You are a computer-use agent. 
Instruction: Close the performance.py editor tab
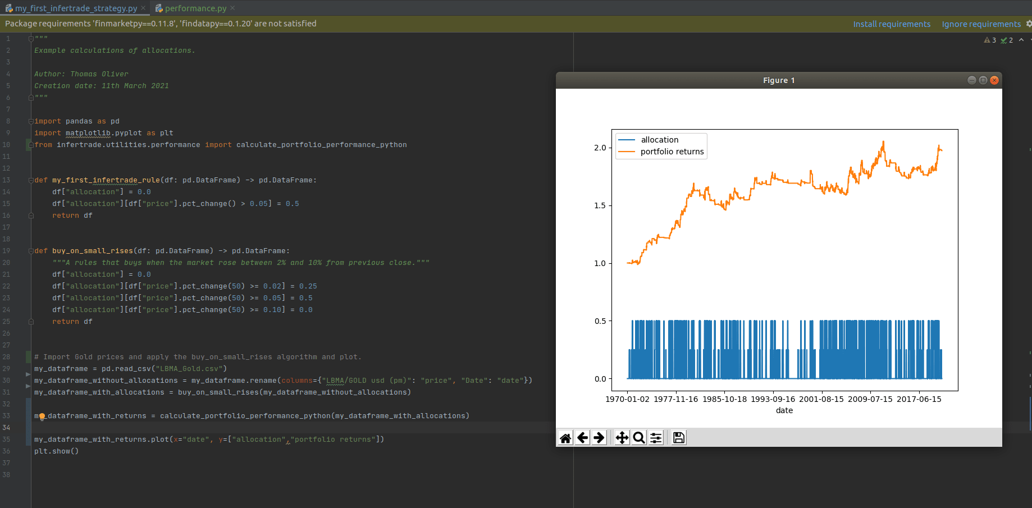[x=233, y=8]
